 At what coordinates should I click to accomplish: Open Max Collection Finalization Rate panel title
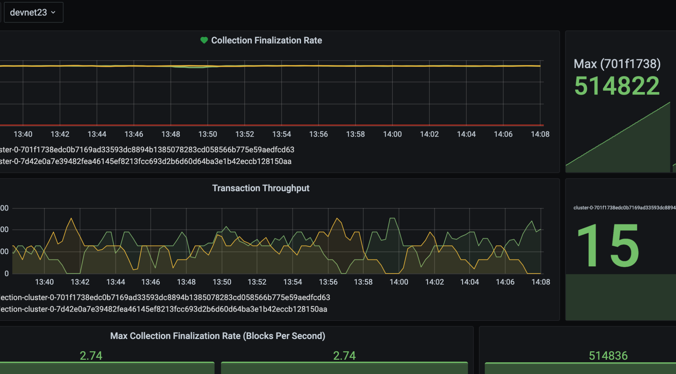tap(218, 336)
